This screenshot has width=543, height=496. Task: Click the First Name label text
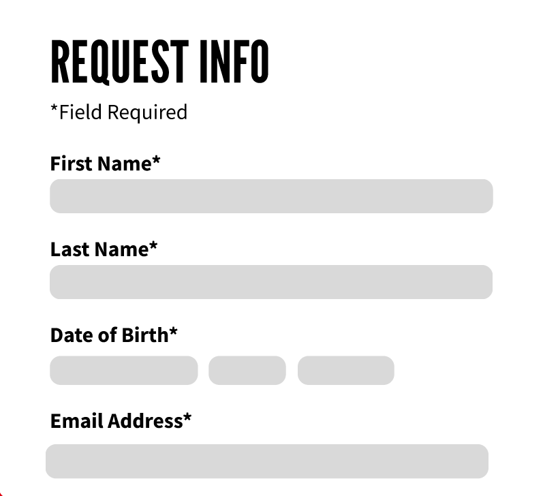tap(100, 164)
